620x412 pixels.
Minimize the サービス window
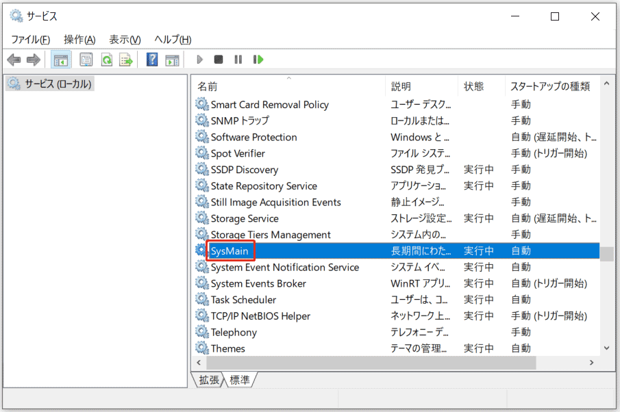point(514,16)
